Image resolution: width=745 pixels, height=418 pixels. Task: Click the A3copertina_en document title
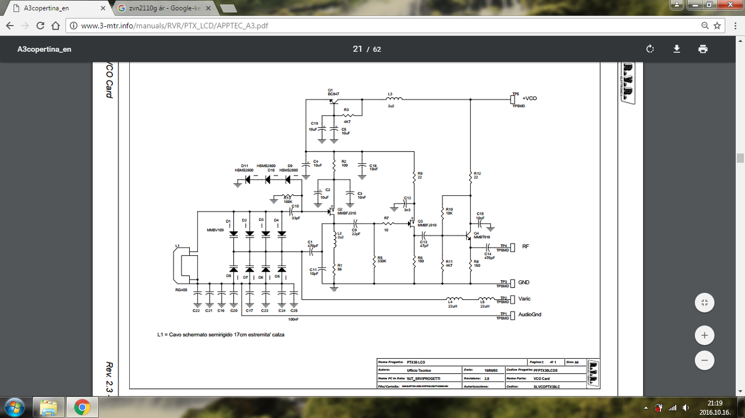coord(44,49)
